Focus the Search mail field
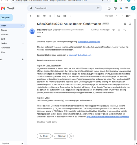 (65, 8)
